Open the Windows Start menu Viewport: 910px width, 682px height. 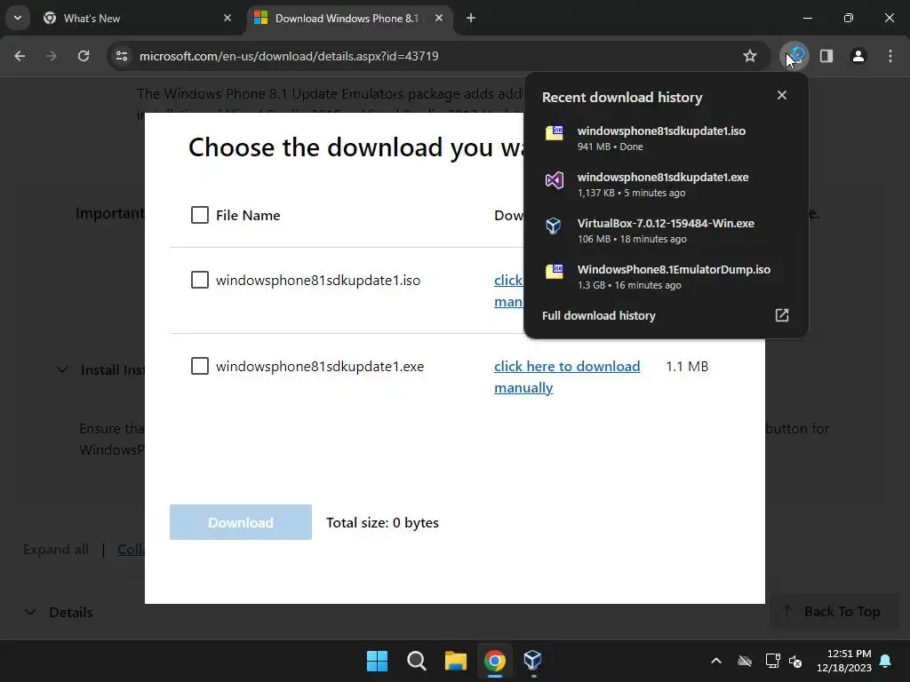coord(377,661)
